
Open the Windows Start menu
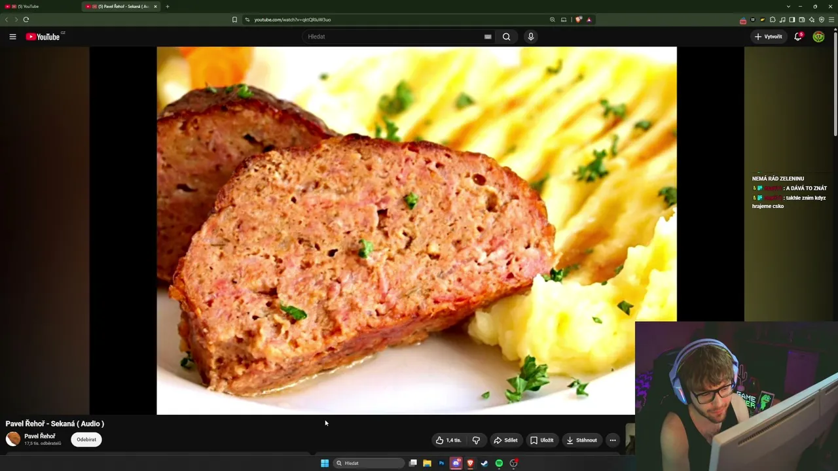325,463
